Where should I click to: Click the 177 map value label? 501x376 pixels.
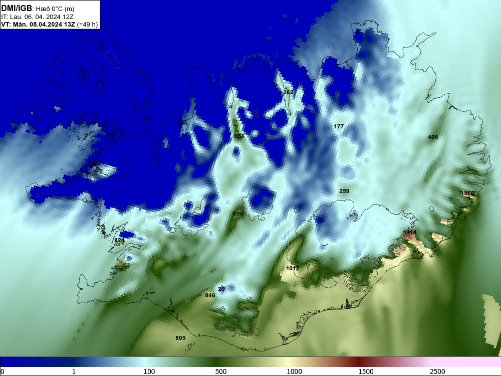(339, 126)
